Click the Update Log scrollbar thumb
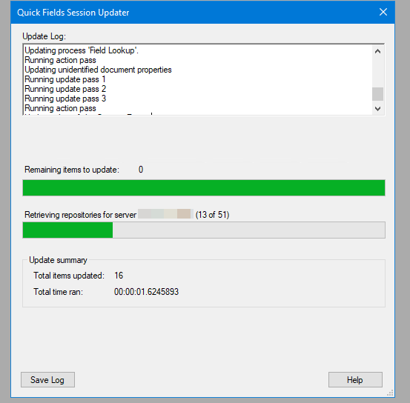Screen dimensions: 410x403 pyautogui.click(x=377, y=94)
